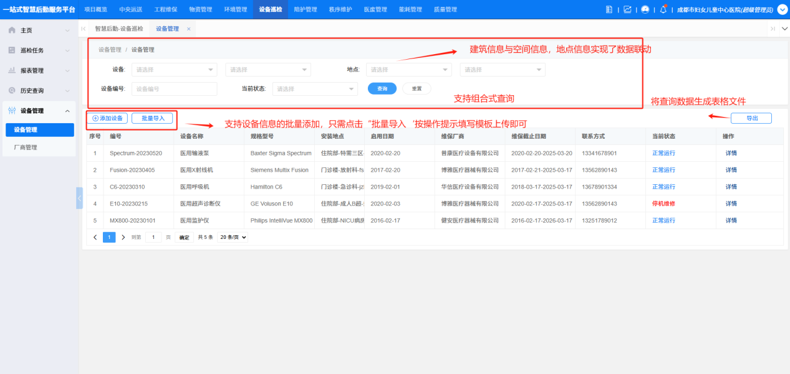Viewport: 790px width, 374px height.
Task: Expand the 报表管理 sidebar menu
Action: pyautogui.click(x=67, y=70)
